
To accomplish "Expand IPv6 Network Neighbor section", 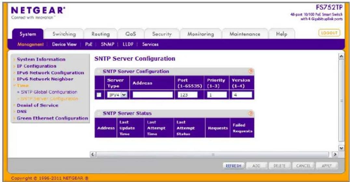I will point(45,79).
